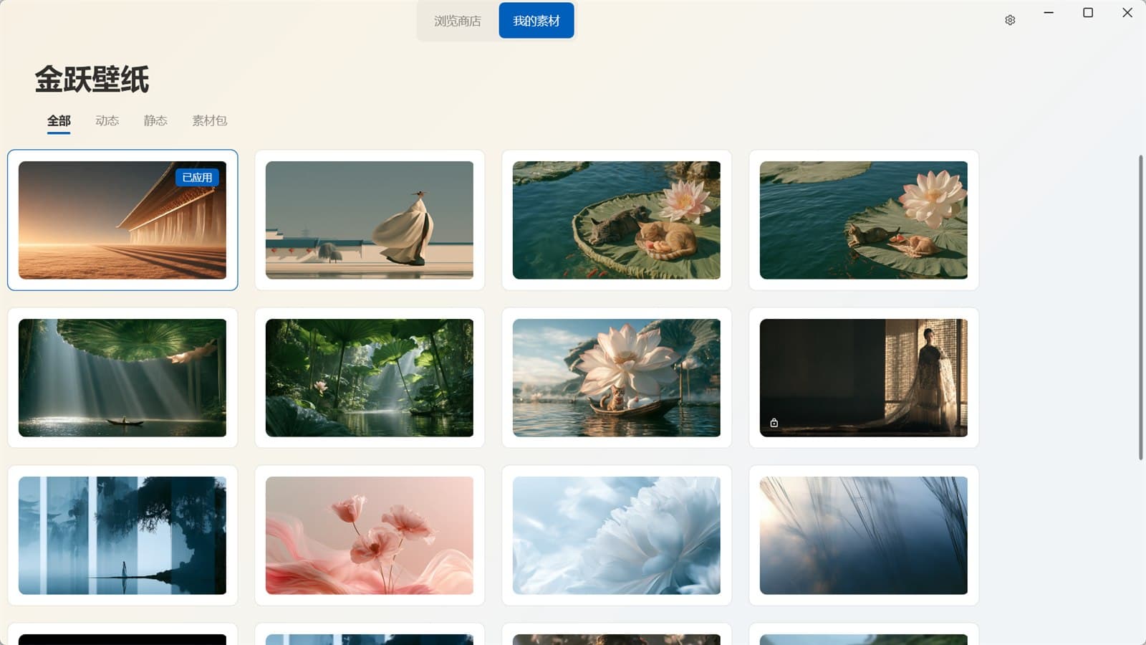Choose the pink poppy flowers wallpaper
The image size is (1146, 645).
(370, 535)
